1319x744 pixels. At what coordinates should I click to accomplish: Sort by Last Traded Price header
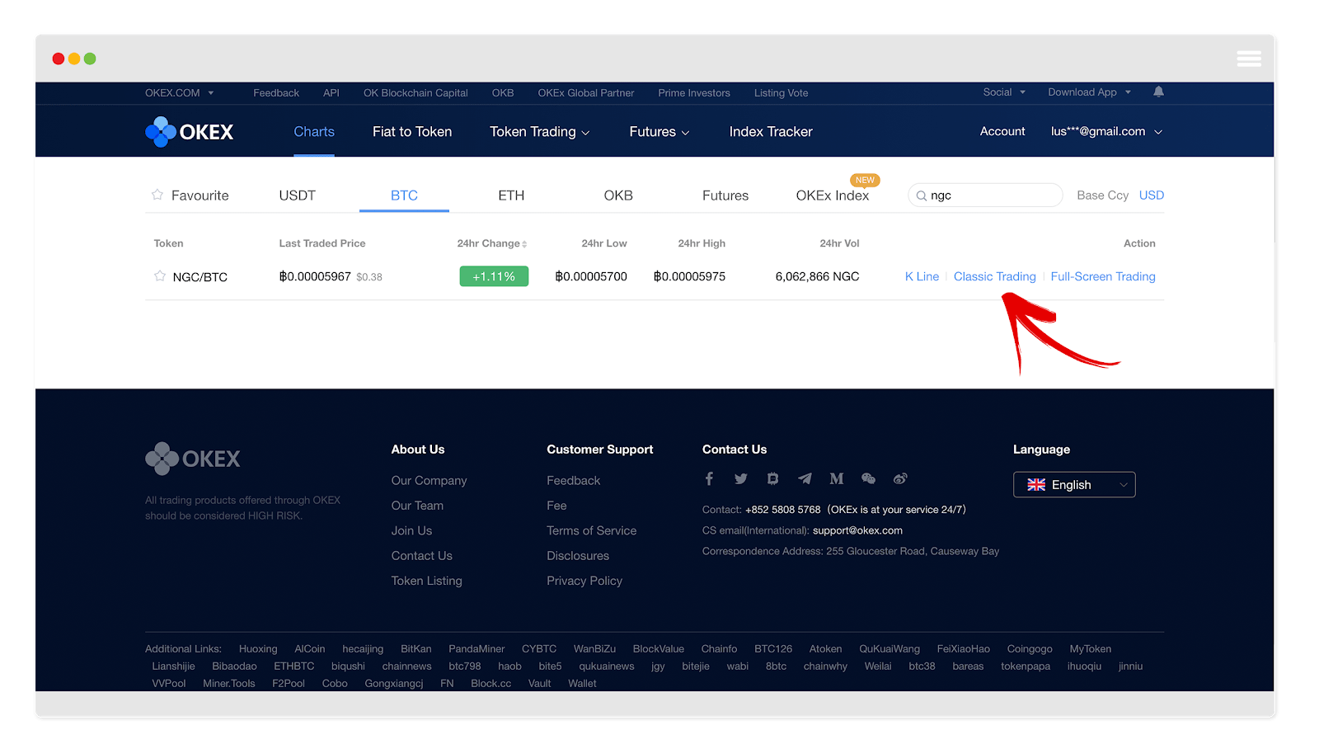(x=322, y=243)
